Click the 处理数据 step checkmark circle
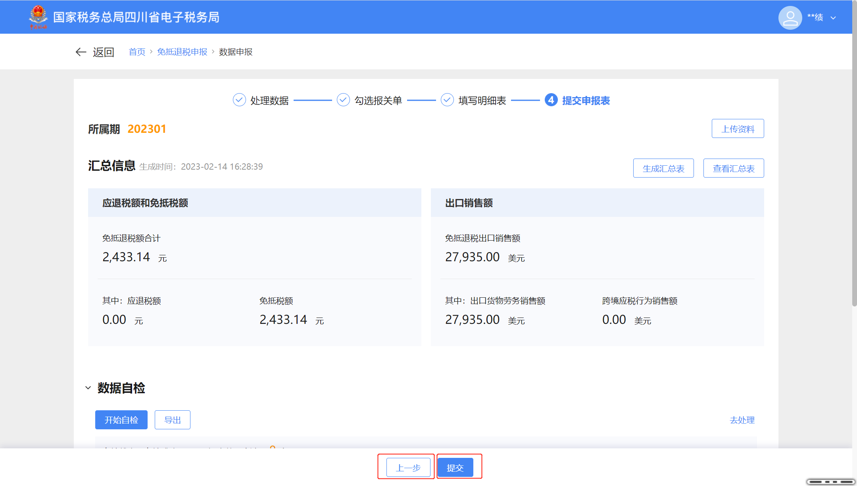857x486 pixels. coord(239,100)
